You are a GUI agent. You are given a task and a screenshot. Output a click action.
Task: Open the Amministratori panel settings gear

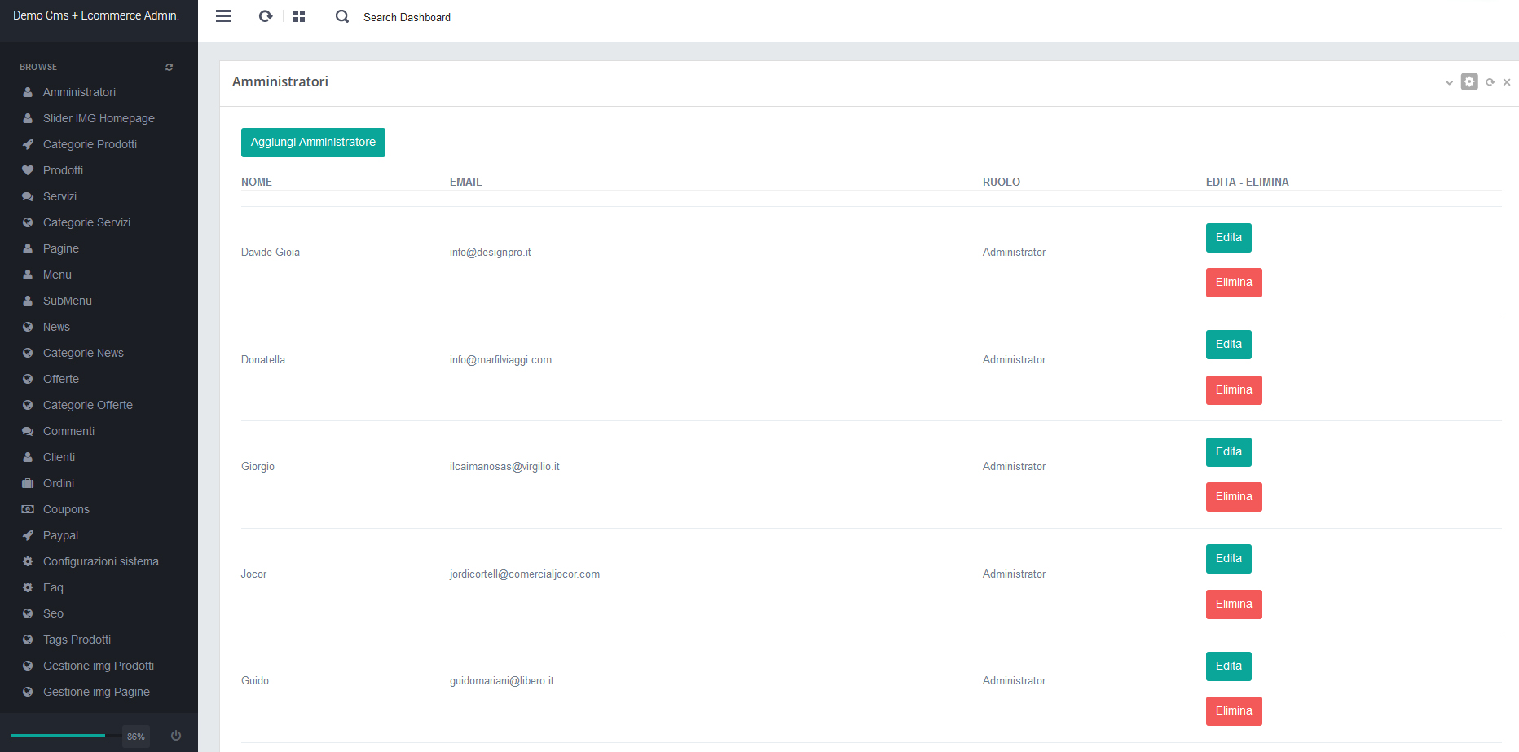1469,81
